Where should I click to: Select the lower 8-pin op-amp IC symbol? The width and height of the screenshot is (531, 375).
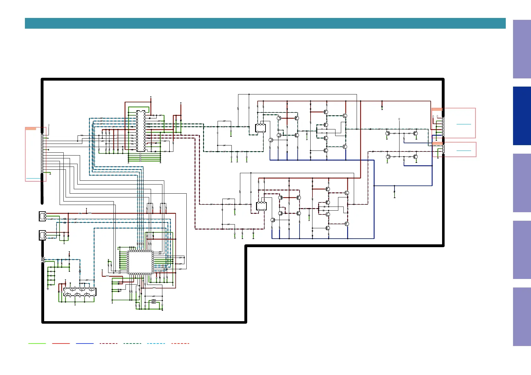[x=261, y=207]
